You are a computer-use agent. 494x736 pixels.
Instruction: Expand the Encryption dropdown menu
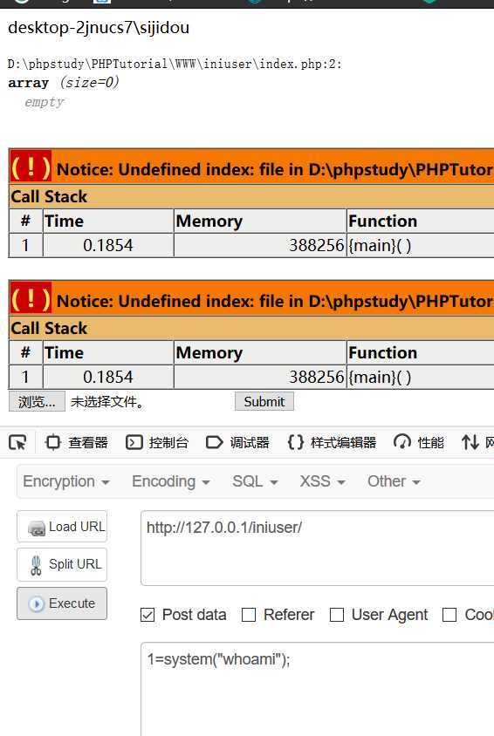66,481
